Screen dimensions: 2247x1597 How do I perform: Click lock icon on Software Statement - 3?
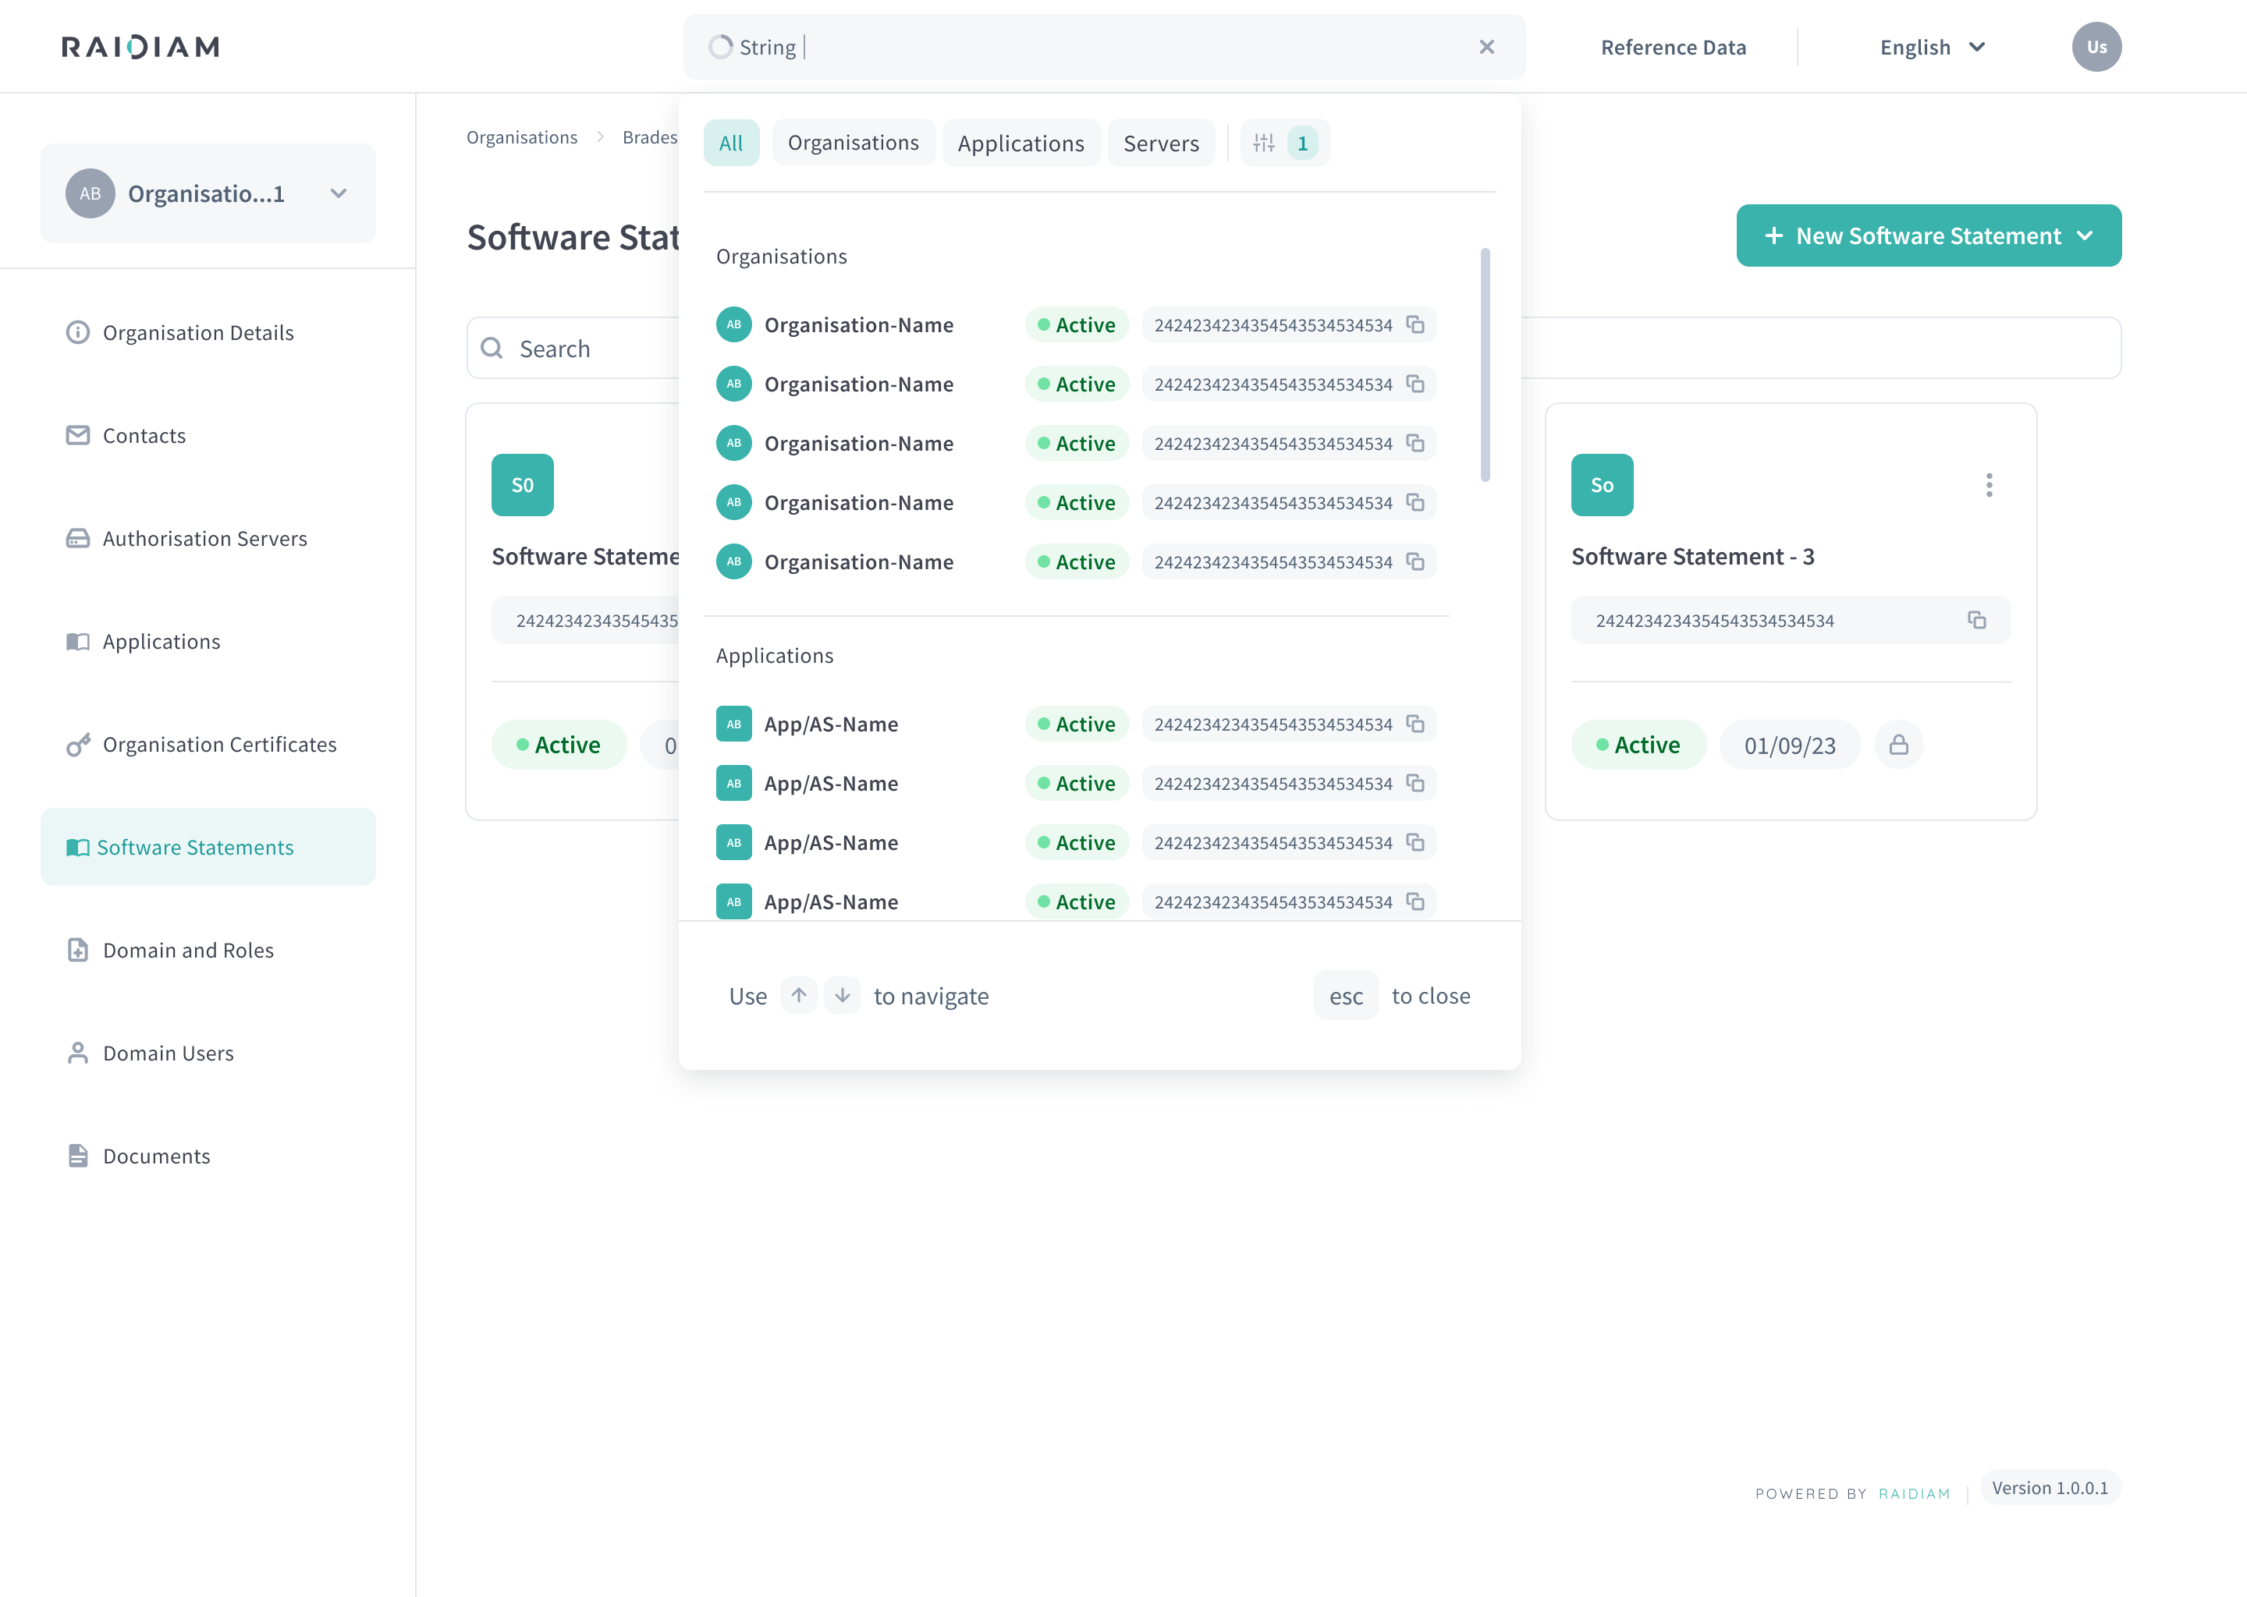tap(1899, 745)
